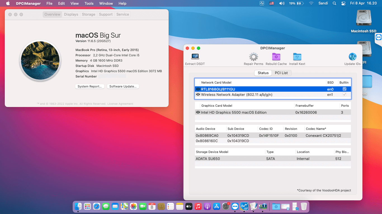The height and width of the screenshot is (214, 382).
Task: Open the Displays tab in About window
Action: 71,14
